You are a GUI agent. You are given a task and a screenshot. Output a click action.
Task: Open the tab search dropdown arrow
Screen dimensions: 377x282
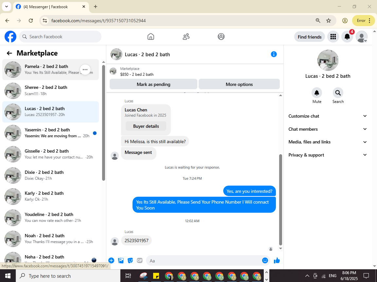coord(7,7)
